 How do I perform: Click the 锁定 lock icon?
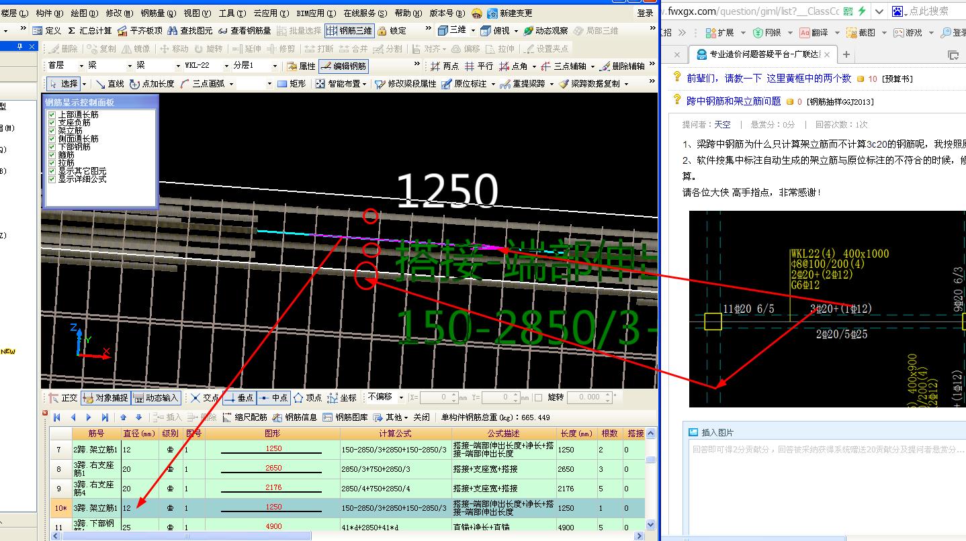click(x=392, y=30)
